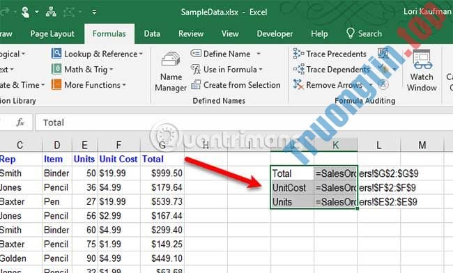Click the =SalesOrders!$F$2:$F$9 cell
This screenshot has height=273, width=453.
[x=336, y=187]
